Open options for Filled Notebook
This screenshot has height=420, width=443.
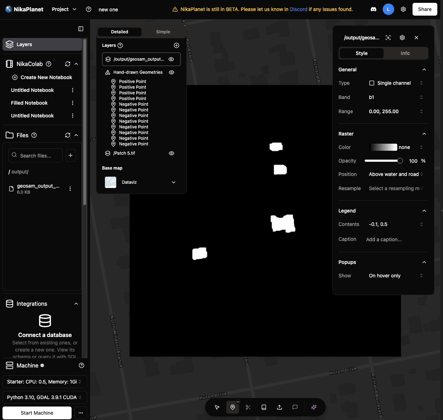pyautogui.click(x=73, y=103)
